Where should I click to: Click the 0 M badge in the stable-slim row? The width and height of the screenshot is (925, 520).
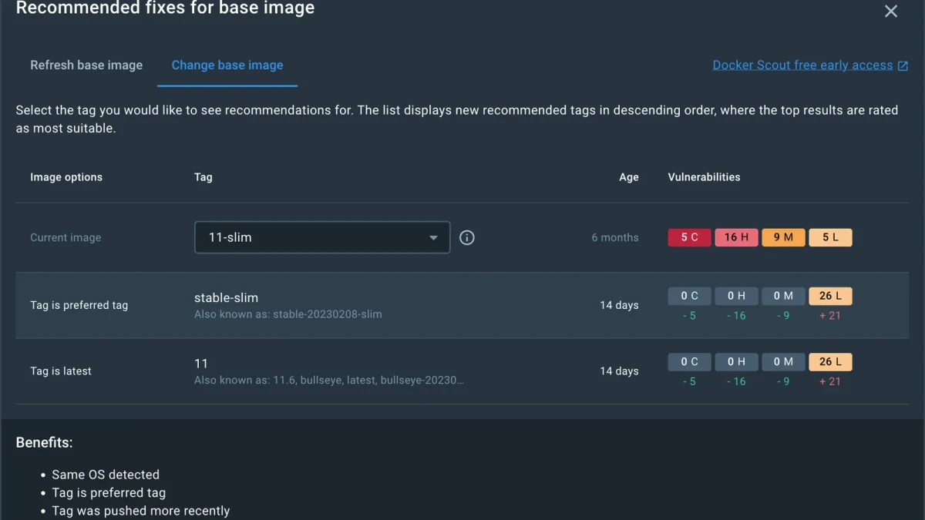783,296
